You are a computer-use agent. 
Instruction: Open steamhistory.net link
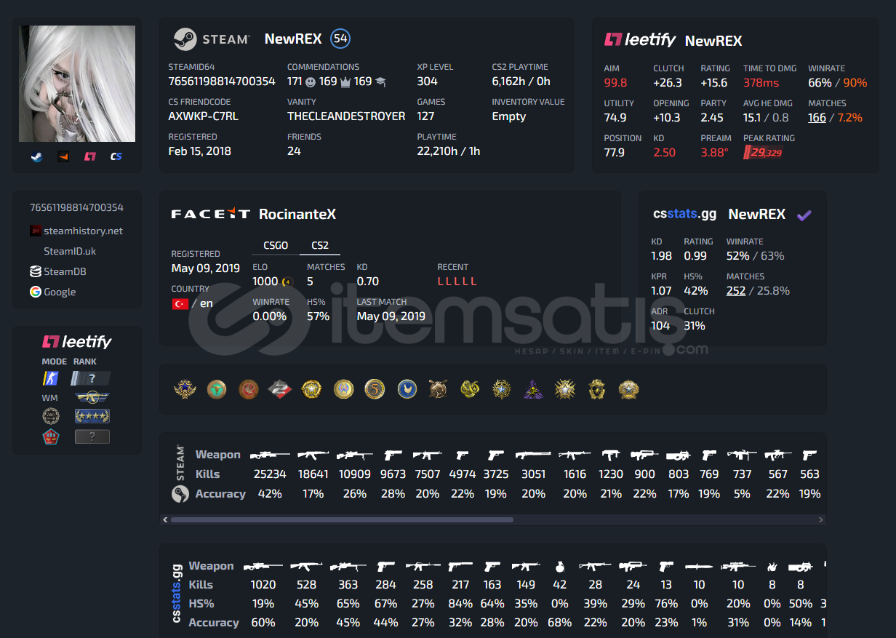point(83,231)
